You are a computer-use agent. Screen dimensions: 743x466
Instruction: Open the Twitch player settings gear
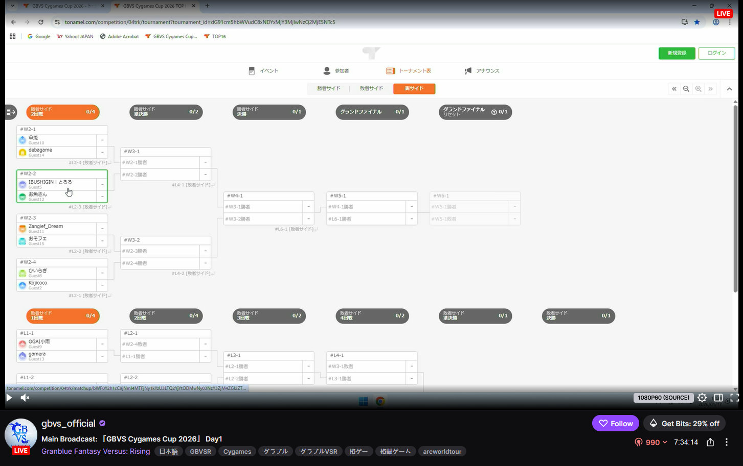702,398
